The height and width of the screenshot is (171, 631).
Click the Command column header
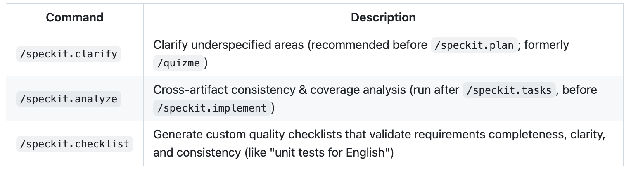tap(74, 17)
